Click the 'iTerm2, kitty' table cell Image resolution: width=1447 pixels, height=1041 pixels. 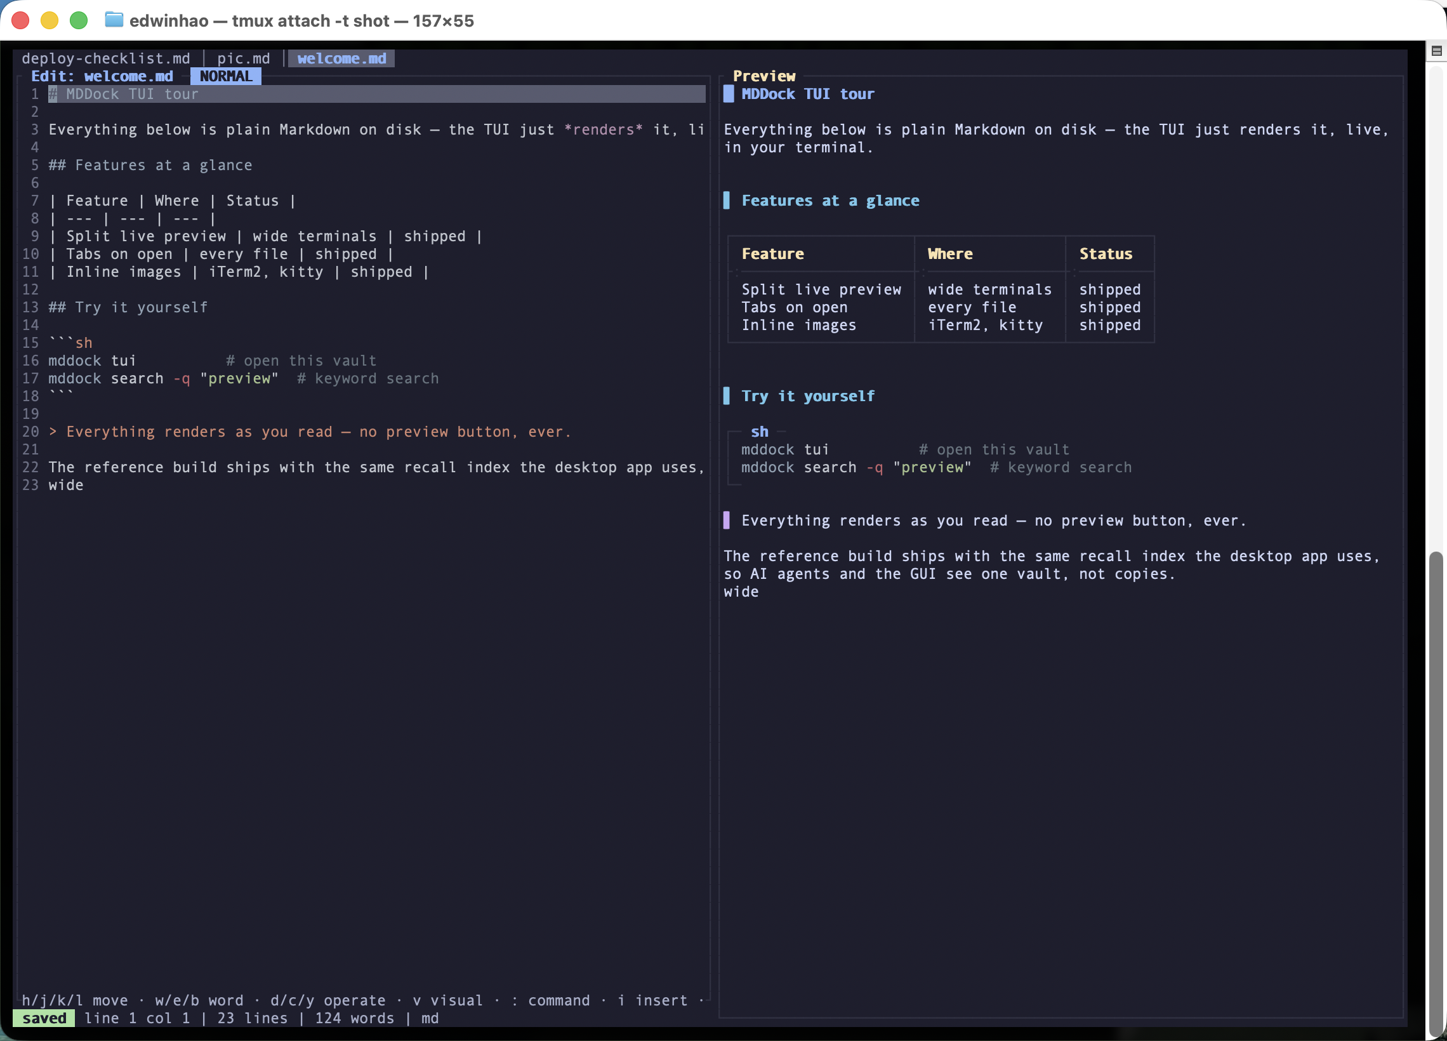985,325
